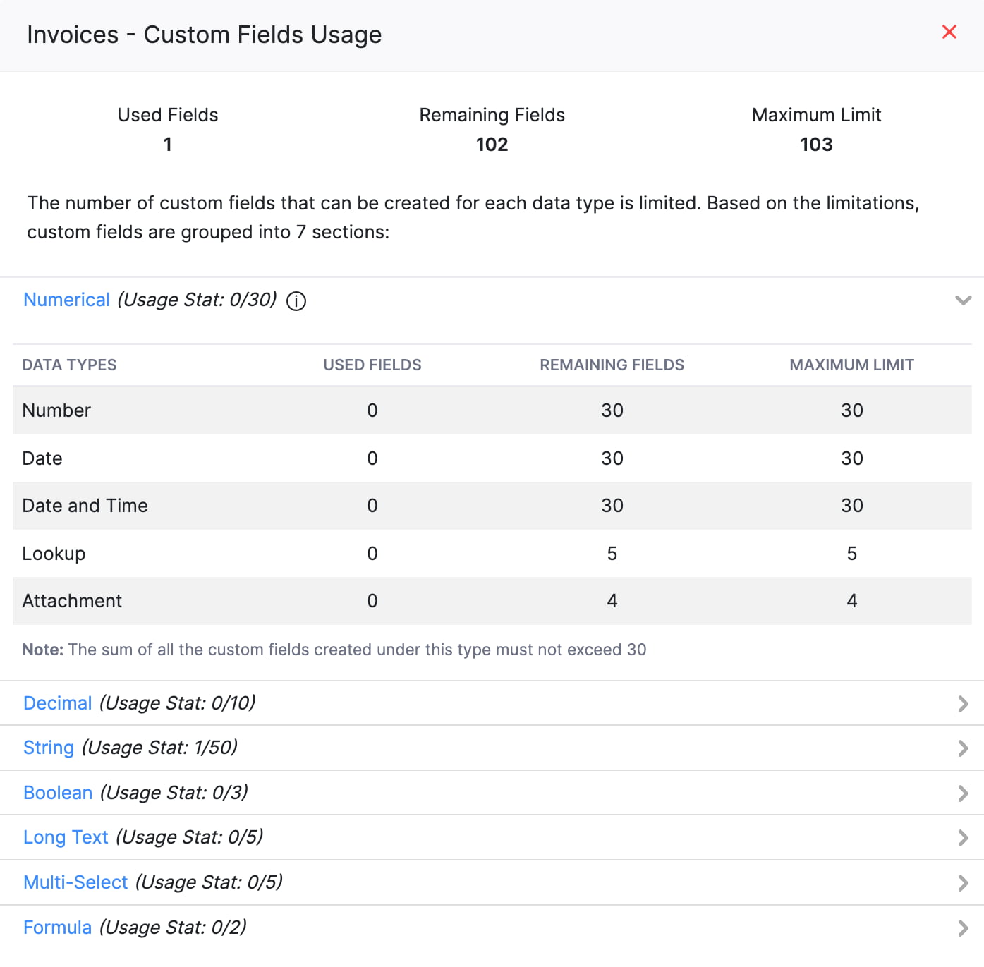Expand the Multi-Select section

pos(964,882)
